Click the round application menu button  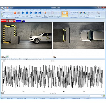(2, 8)
